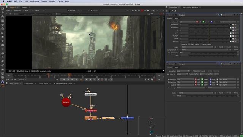
Task: Click the blackpoint color picker wheel icon
Action: 233,25
